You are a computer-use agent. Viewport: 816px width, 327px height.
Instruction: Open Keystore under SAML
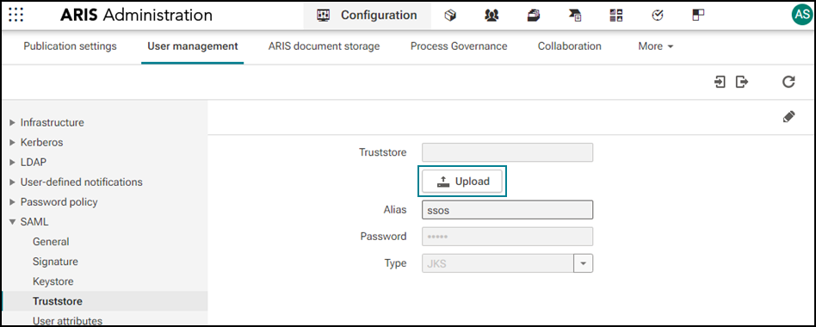tap(53, 281)
